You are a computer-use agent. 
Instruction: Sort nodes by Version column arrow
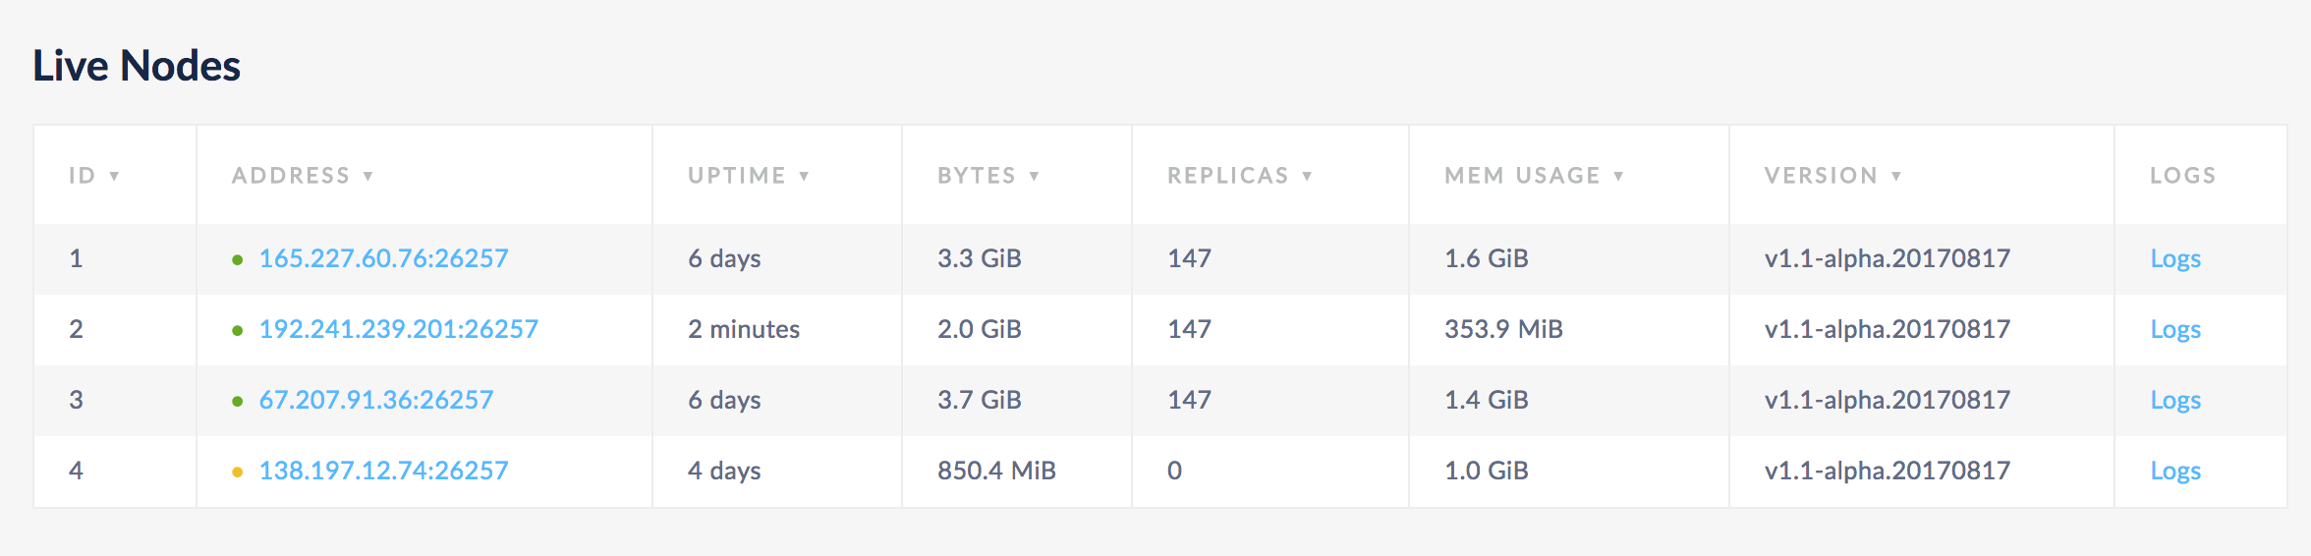coord(1896,176)
